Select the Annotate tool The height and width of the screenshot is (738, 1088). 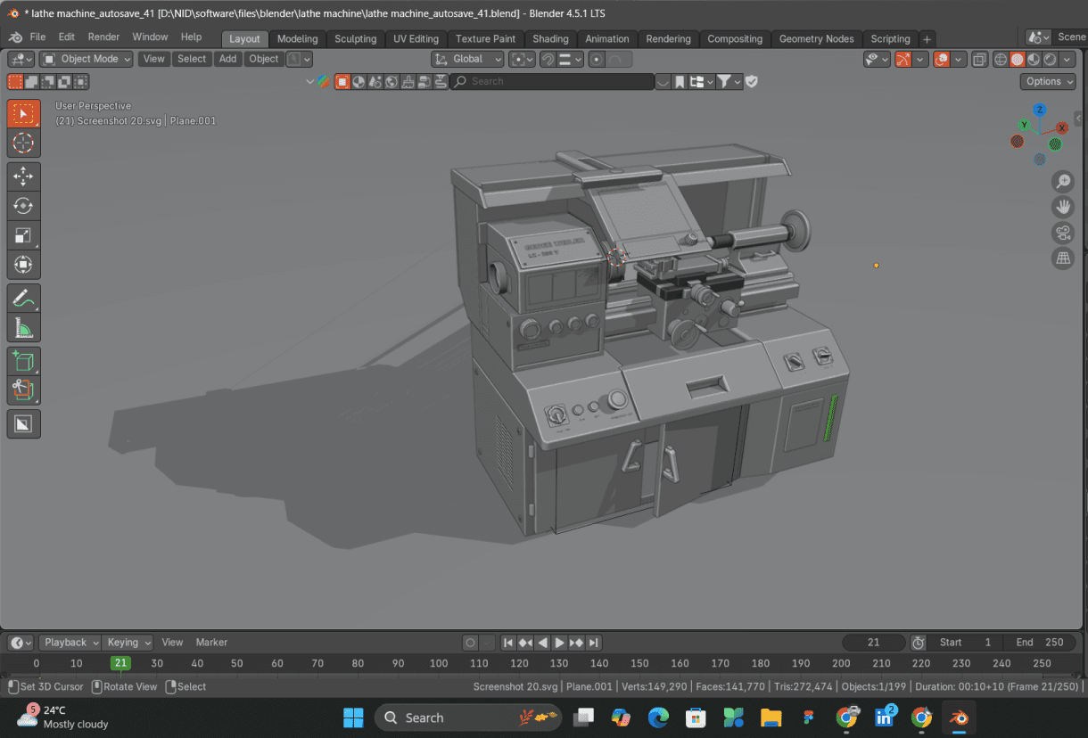pos(24,299)
